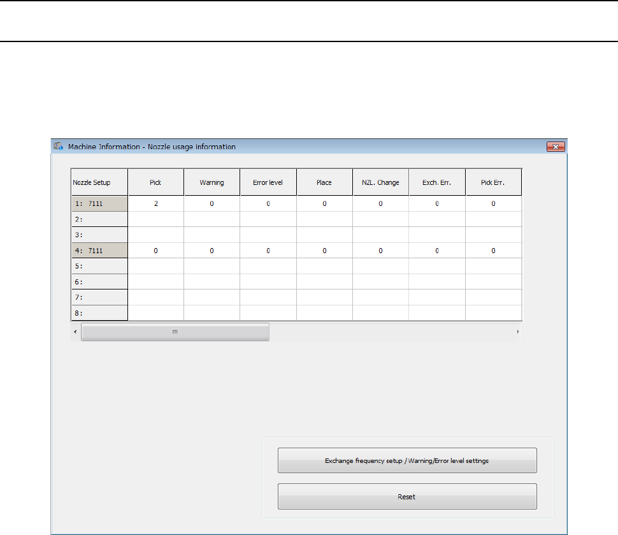Click the Place cell of row 1

(x=324, y=203)
